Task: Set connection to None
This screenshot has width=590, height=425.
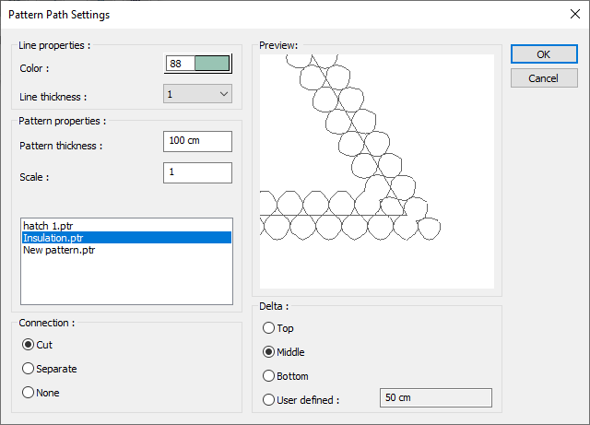Action: click(x=29, y=393)
